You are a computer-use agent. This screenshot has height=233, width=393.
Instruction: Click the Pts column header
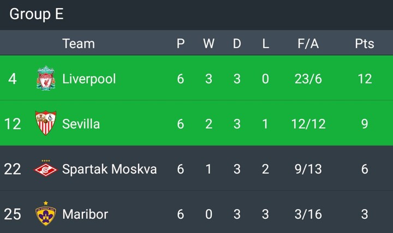pyautogui.click(x=364, y=44)
